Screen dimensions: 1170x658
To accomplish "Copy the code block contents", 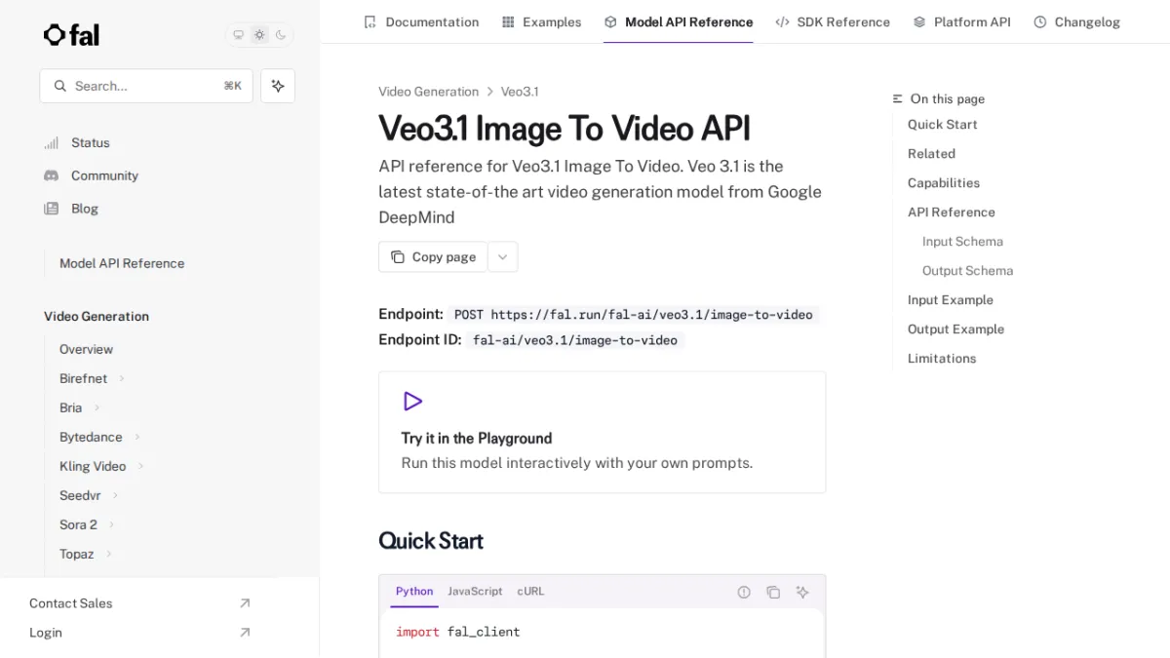I will pos(773,592).
